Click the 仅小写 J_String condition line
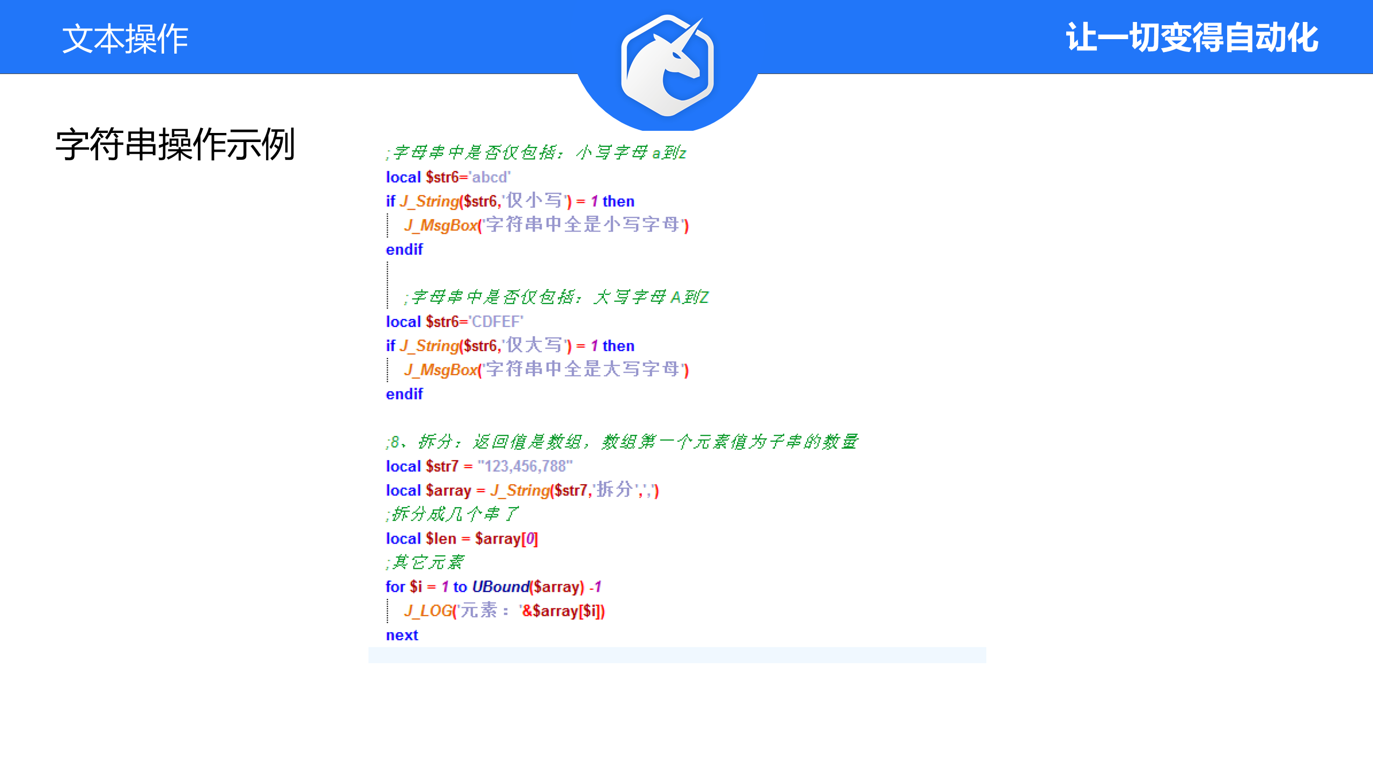 coord(510,201)
